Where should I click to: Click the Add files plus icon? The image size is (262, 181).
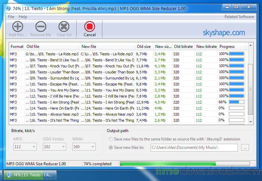[x=18, y=26]
